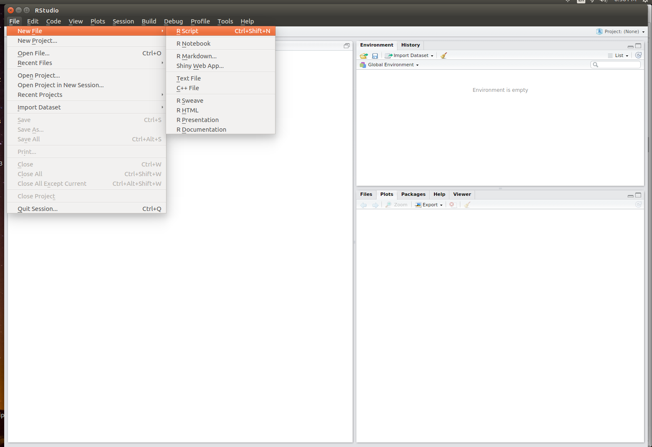Select Open File... in File menu
The image size is (652, 447).
(x=86, y=53)
